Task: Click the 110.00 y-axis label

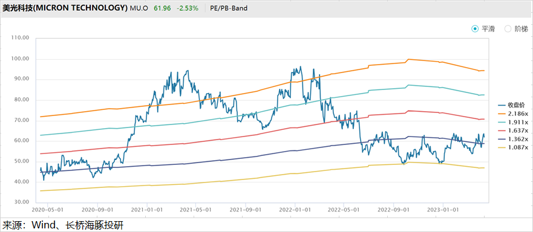Action: pos(20,38)
